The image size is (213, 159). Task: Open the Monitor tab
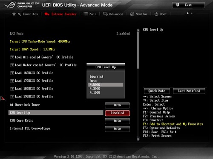[138, 14]
